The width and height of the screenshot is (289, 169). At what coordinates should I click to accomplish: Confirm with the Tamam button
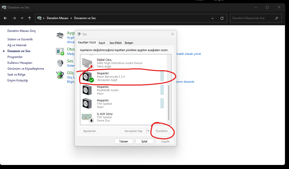point(124,141)
